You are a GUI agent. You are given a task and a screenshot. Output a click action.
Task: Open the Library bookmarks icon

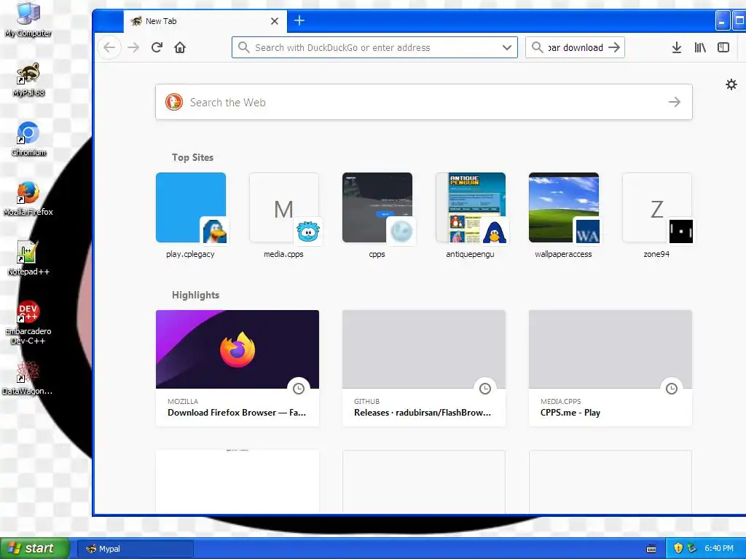700,47
